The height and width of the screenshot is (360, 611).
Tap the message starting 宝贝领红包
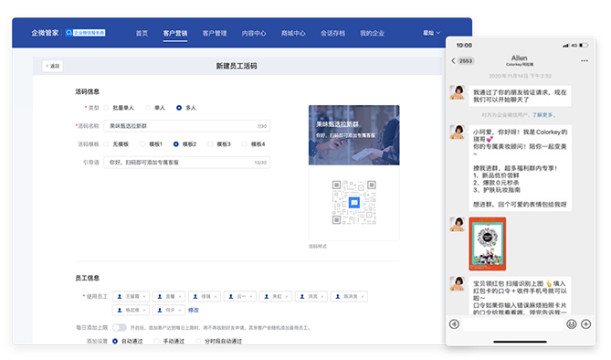click(x=520, y=296)
